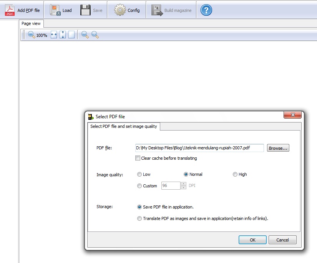The height and width of the screenshot is (263, 317).
Task: Click the Build magazine icon
Action: coord(157,10)
